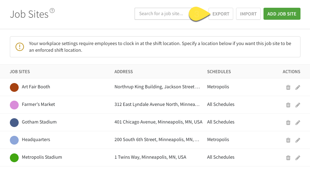
Task: Click trash icon for Gotham Stadium
Action: pyautogui.click(x=288, y=122)
